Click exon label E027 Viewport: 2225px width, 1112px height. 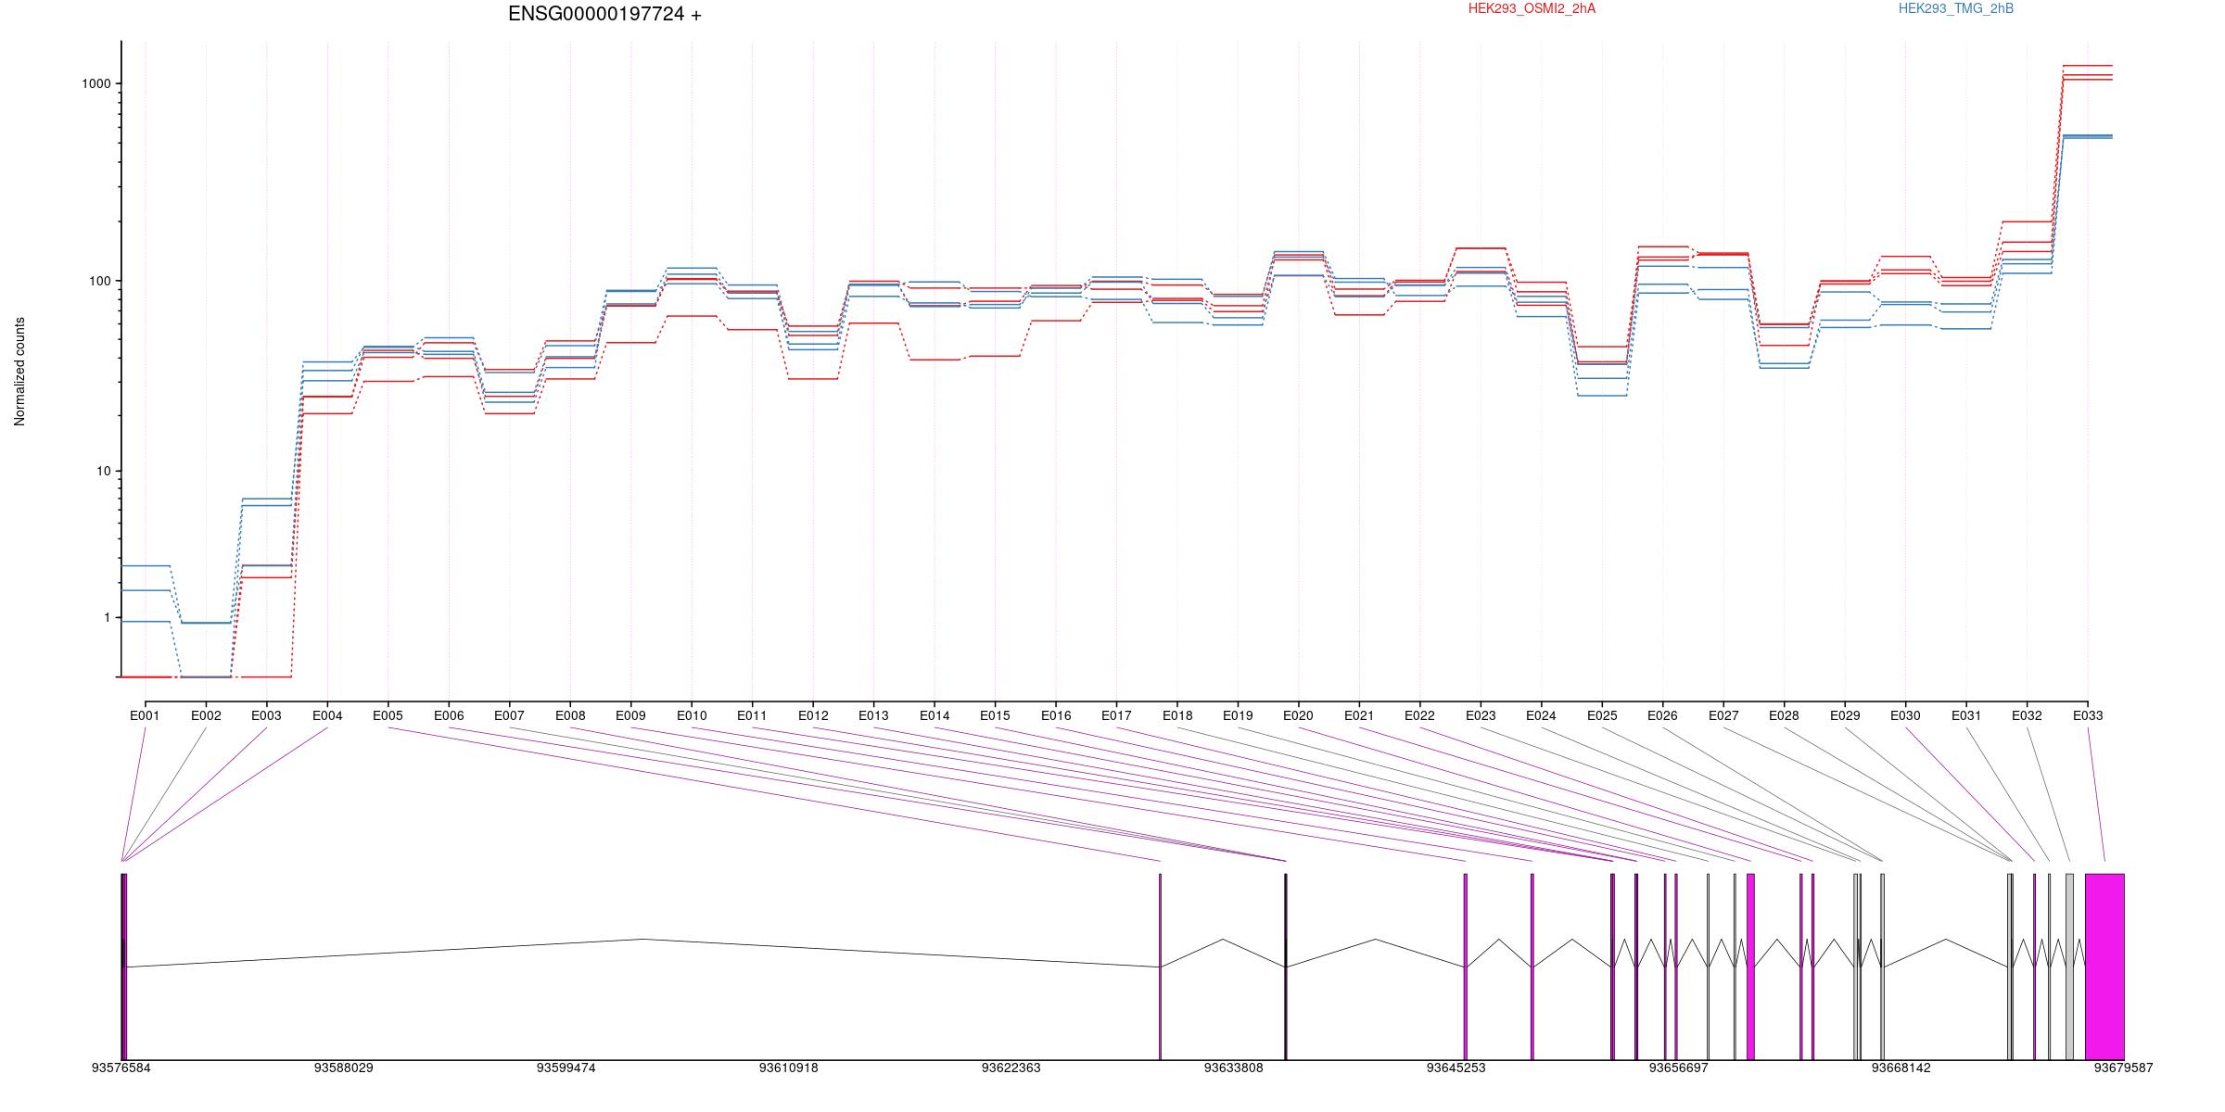tap(1723, 715)
